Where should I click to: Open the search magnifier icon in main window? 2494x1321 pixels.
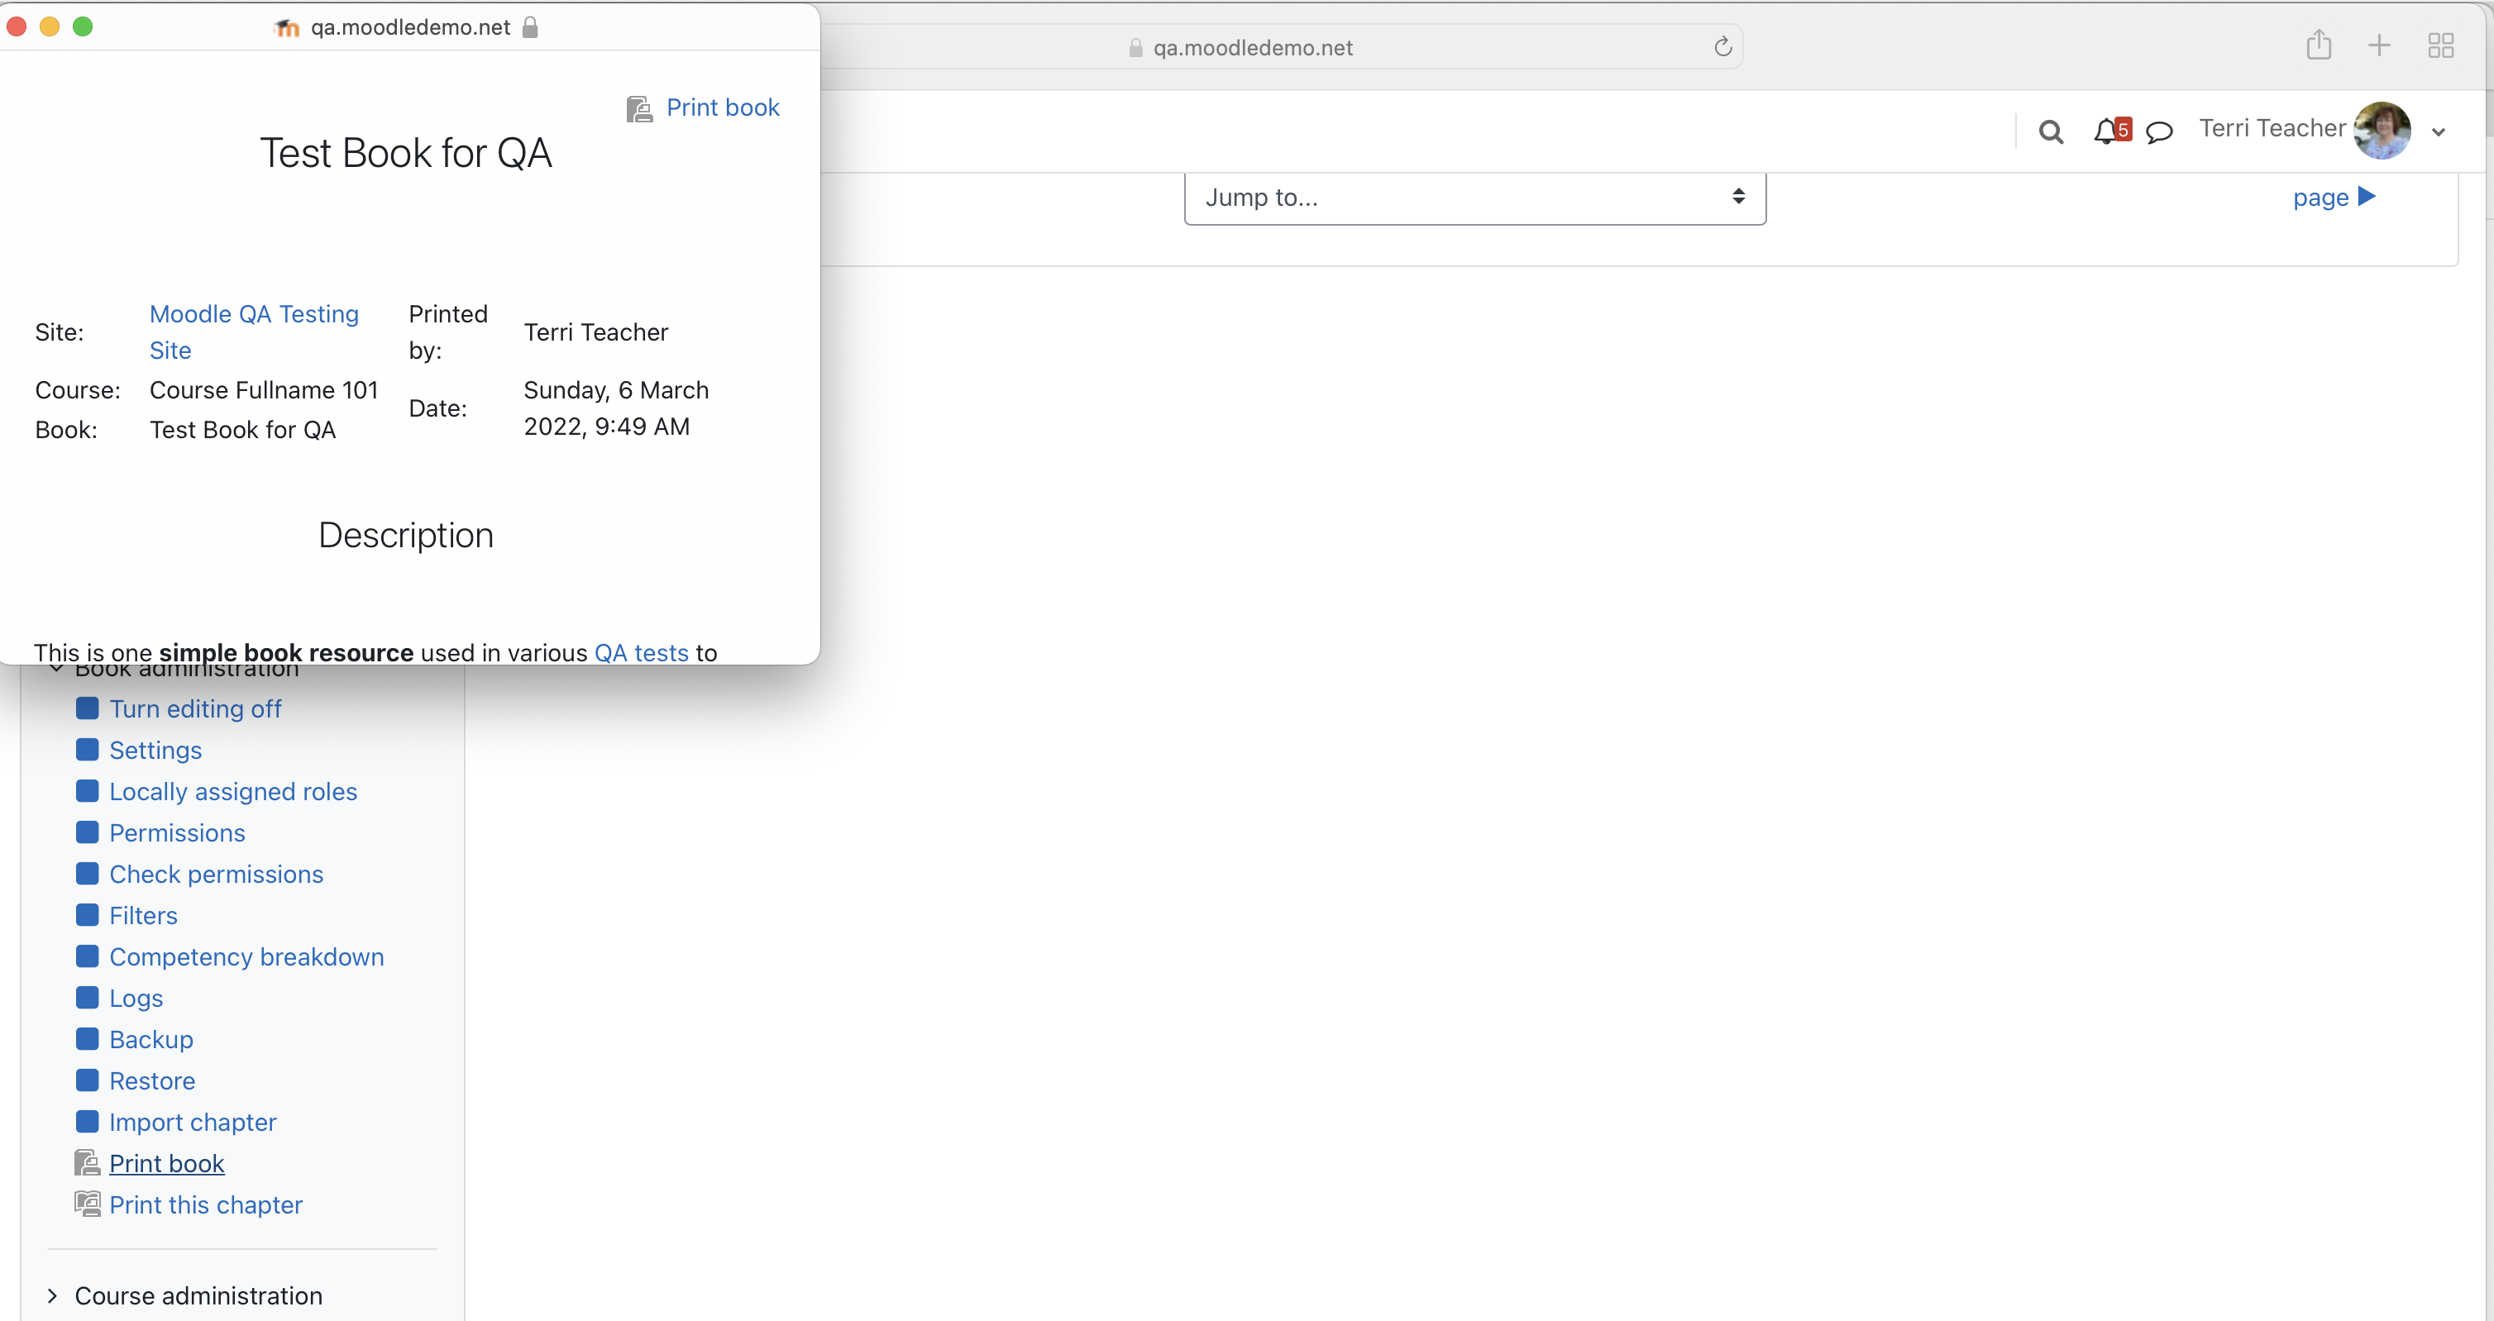[x=2051, y=131]
